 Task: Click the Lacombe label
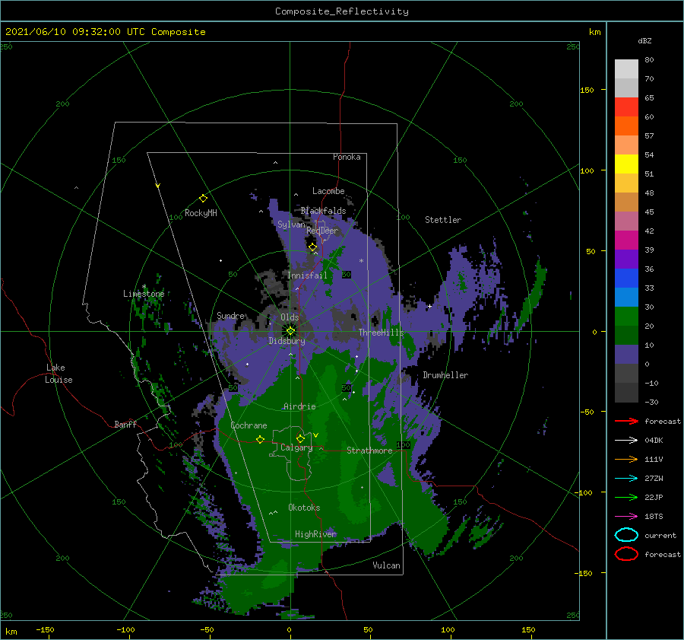click(x=328, y=191)
